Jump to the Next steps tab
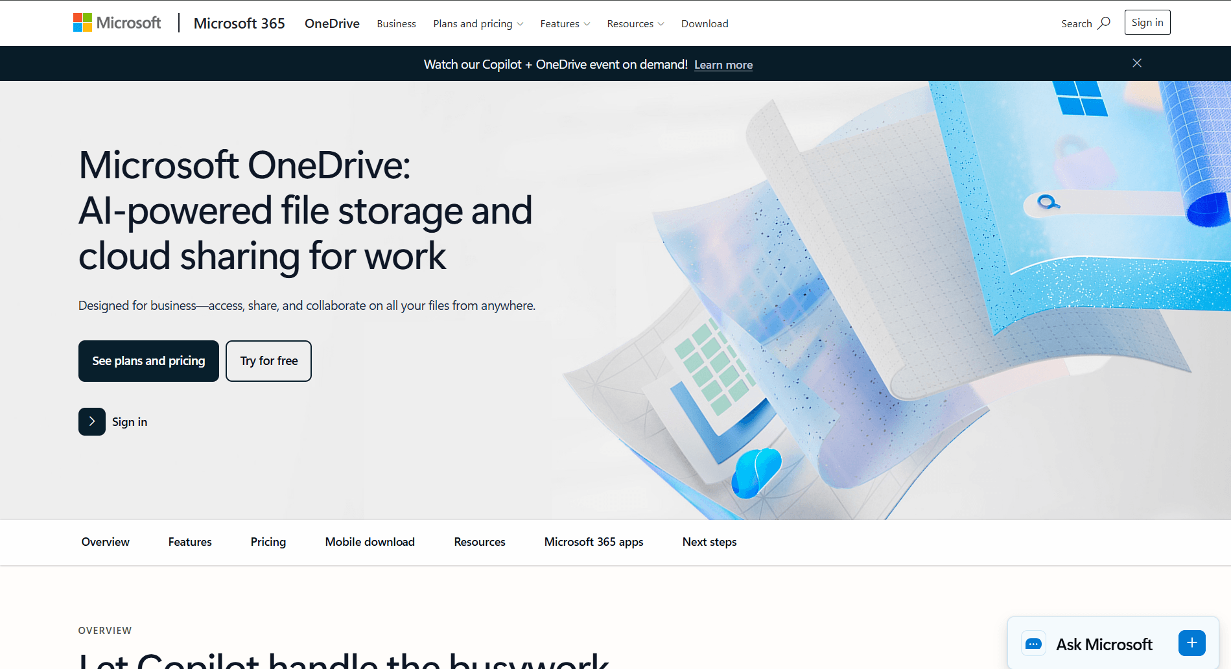This screenshot has height=669, width=1231. 709,542
